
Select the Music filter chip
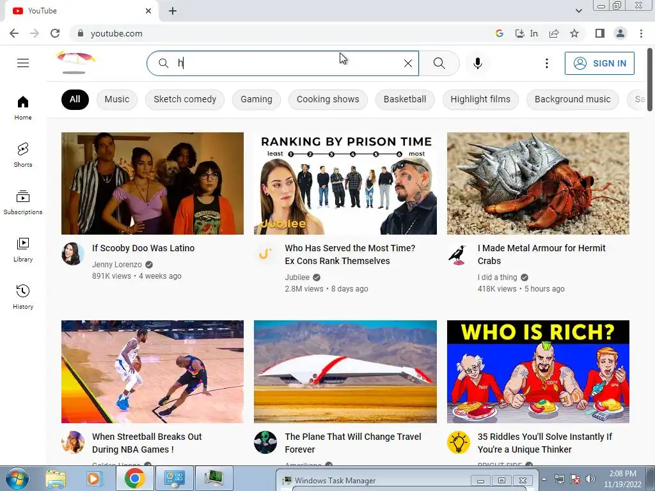pyautogui.click(x=117, y=99)
